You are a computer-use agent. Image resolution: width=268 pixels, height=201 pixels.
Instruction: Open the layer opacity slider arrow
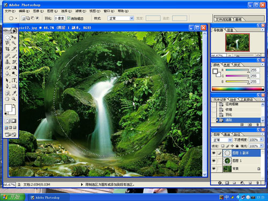pyautogui.click(x=262, y=139)
